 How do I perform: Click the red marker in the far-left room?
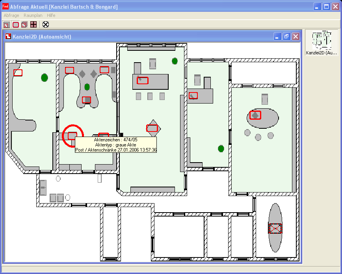(x=18, y=72)
